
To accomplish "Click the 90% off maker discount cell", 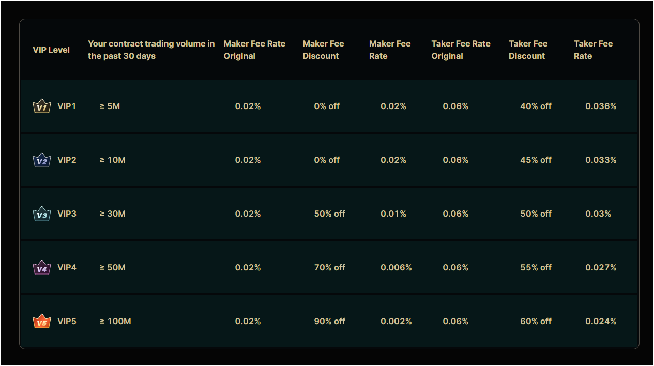I will point(330,321).
